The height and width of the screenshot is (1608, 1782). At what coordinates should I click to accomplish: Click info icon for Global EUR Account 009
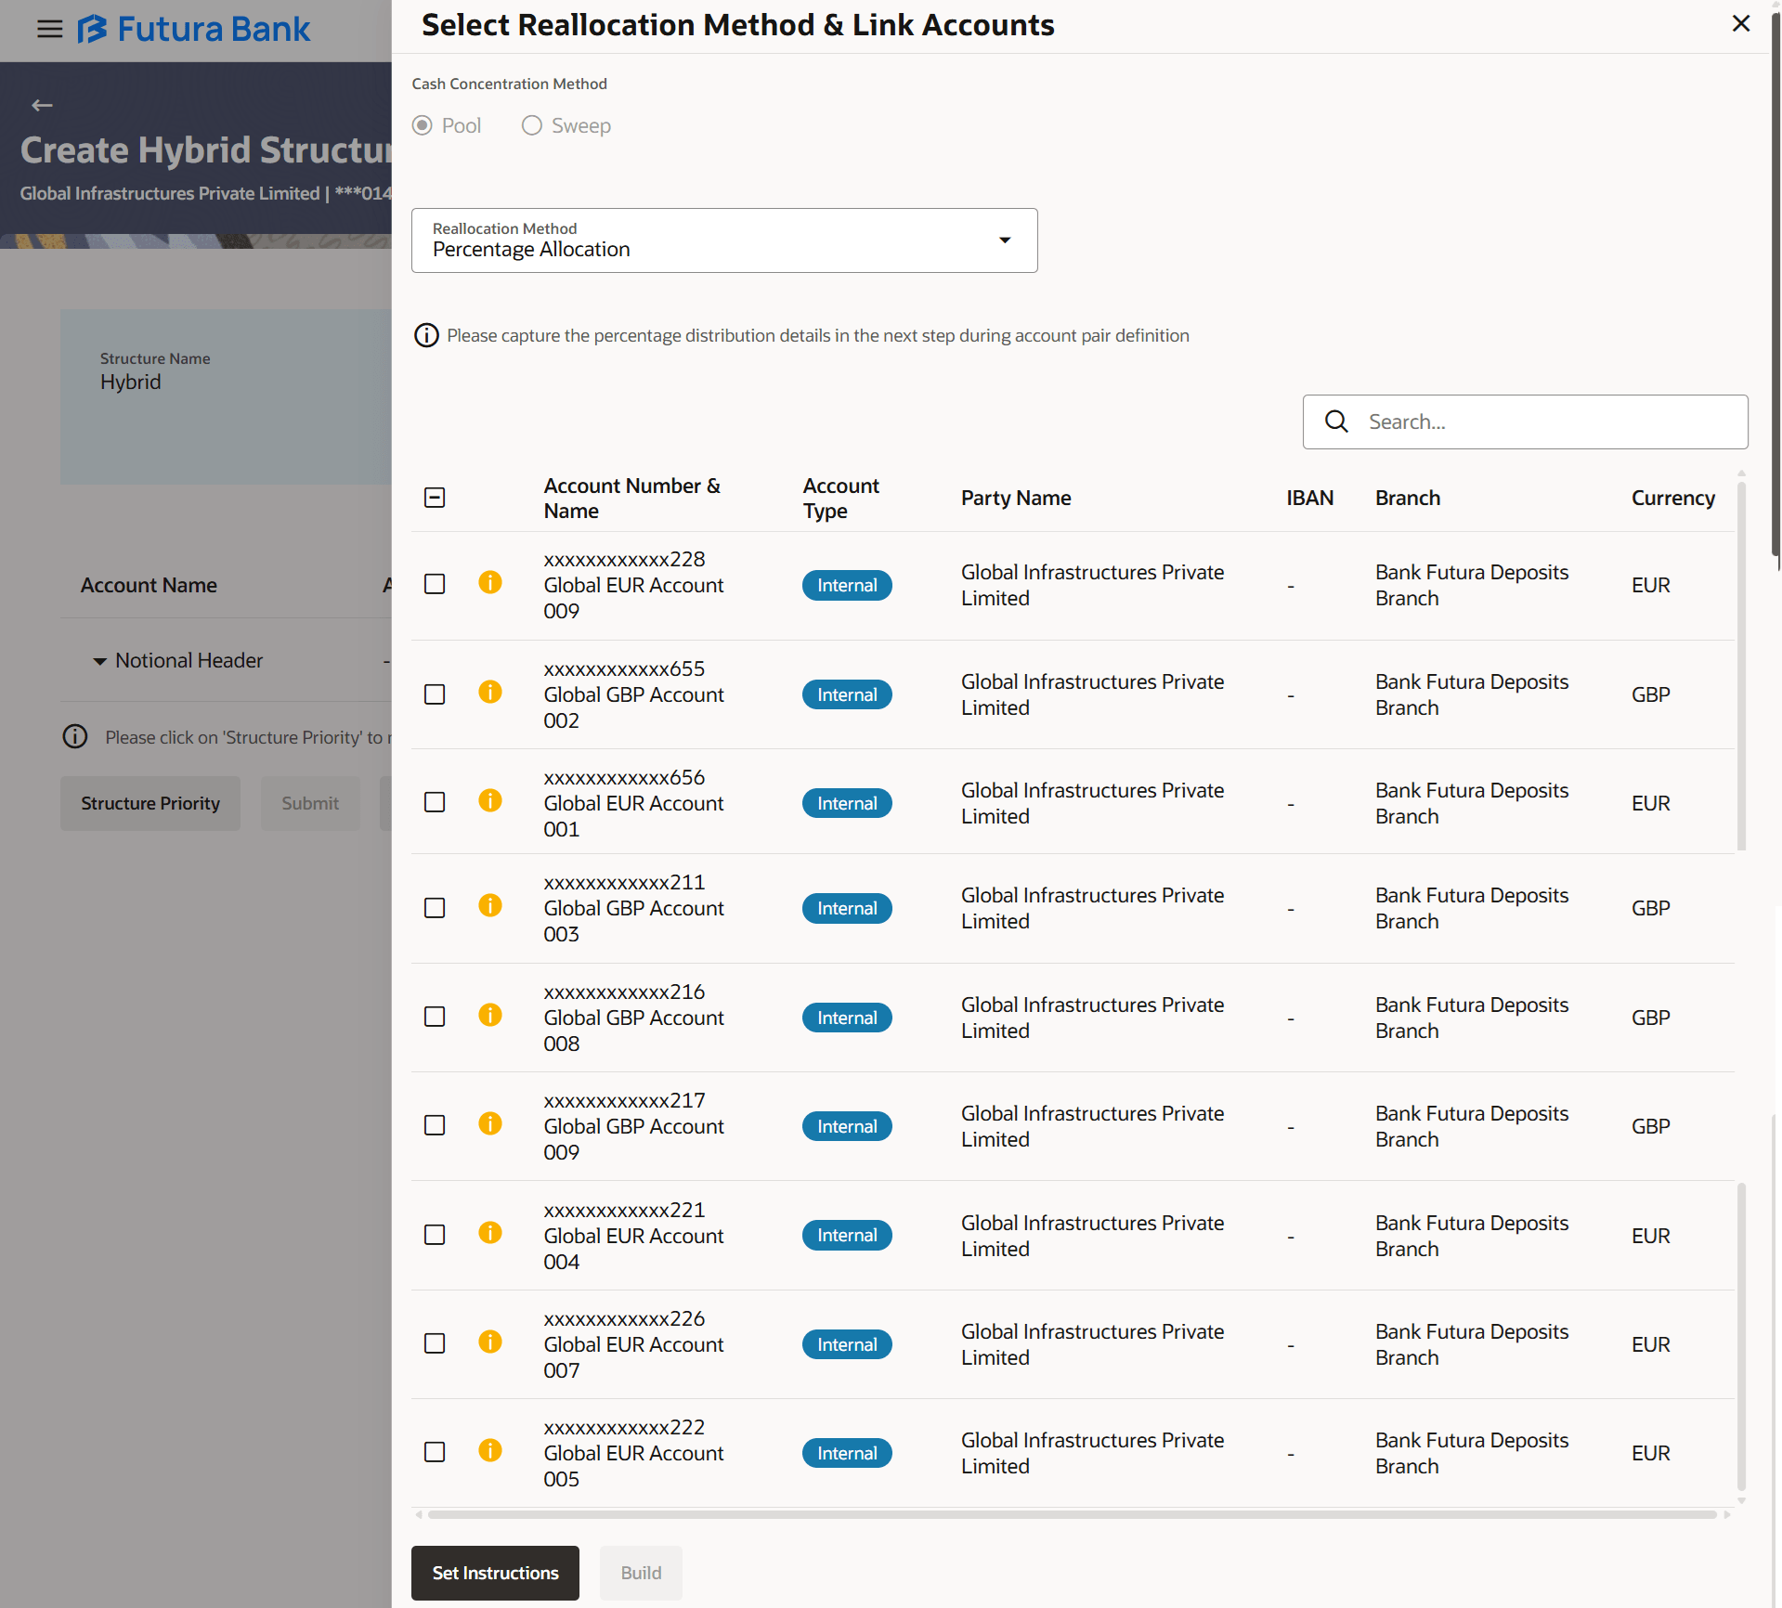click(490, 583)
